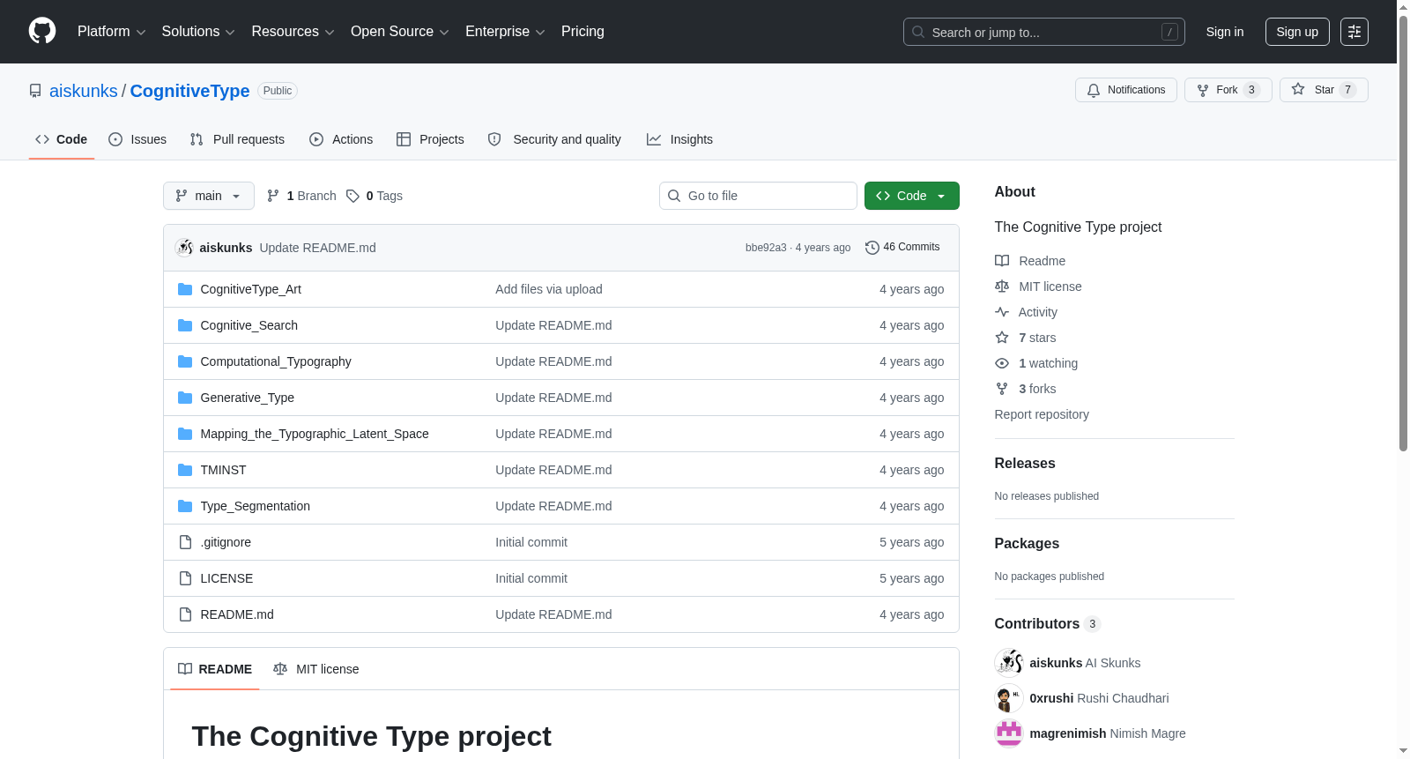Open the Projects tab
This screenshot has width=1410, height=759.
tap(430, 139)
